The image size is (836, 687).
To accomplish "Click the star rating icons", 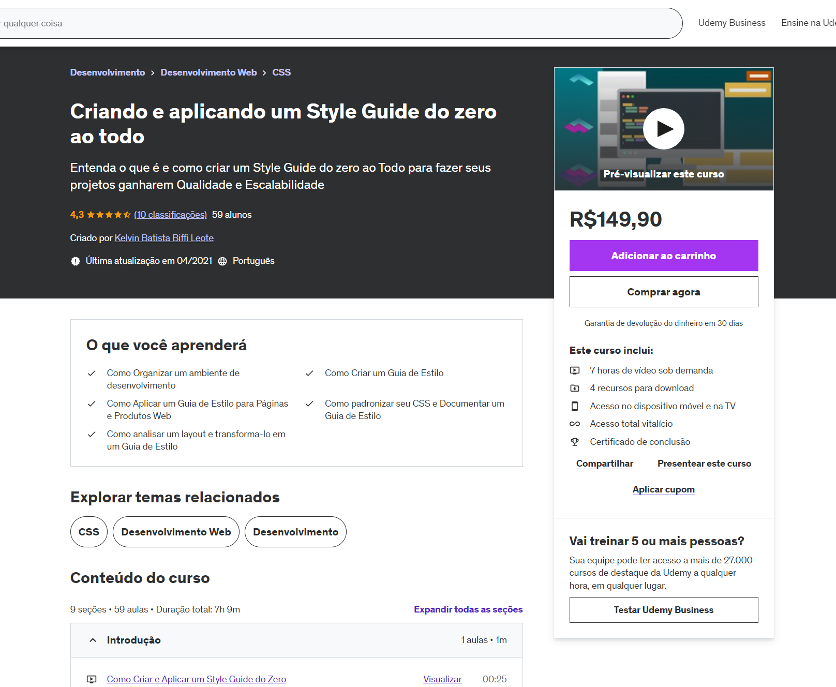I will coord(109,215).
